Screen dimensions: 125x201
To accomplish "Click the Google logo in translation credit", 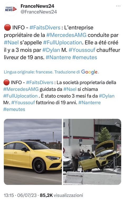I will [x=89, y=72].
